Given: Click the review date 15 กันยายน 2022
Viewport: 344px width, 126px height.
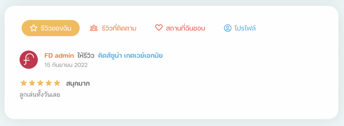Looking at the screenshot, I should tap(66, 65).
